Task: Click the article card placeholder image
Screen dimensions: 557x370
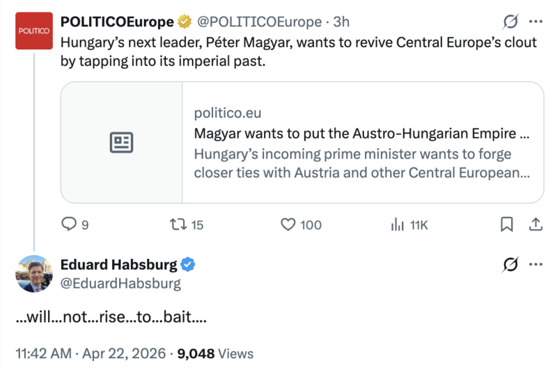Action: [122, 143]
